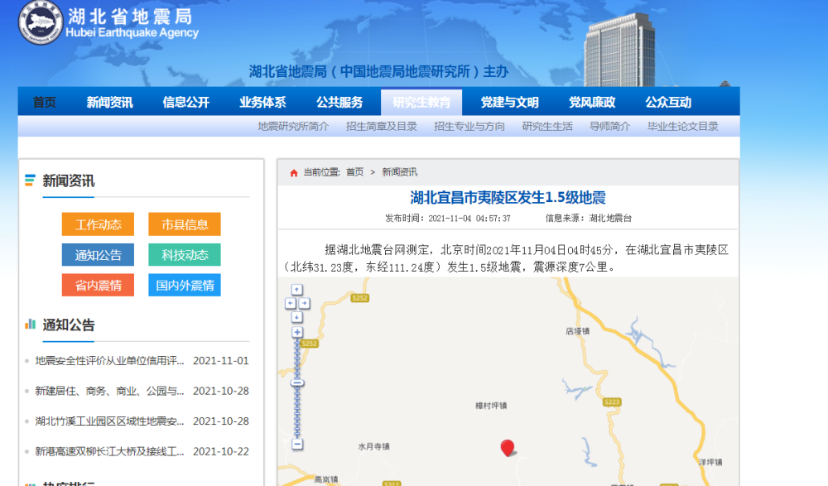The width and height of the screenshot is (828, 486).
Task: Click the date 2021-11-01 in notices
Action: [221, 361]
